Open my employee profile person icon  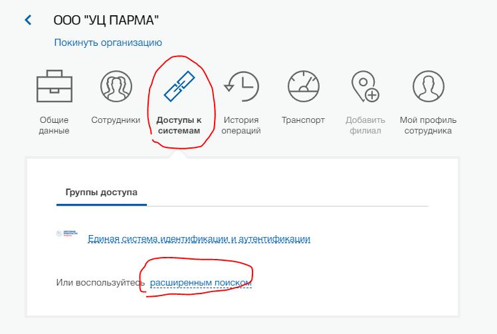pos(428,86)
